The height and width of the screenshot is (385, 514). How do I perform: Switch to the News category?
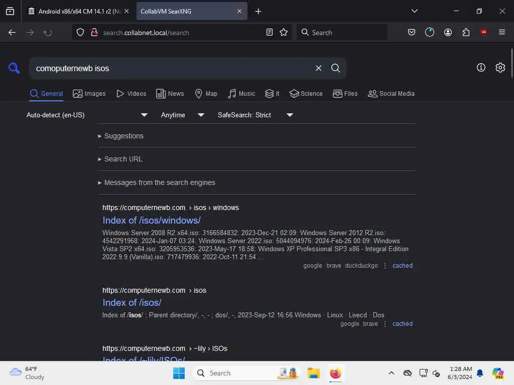click(170, 94)
